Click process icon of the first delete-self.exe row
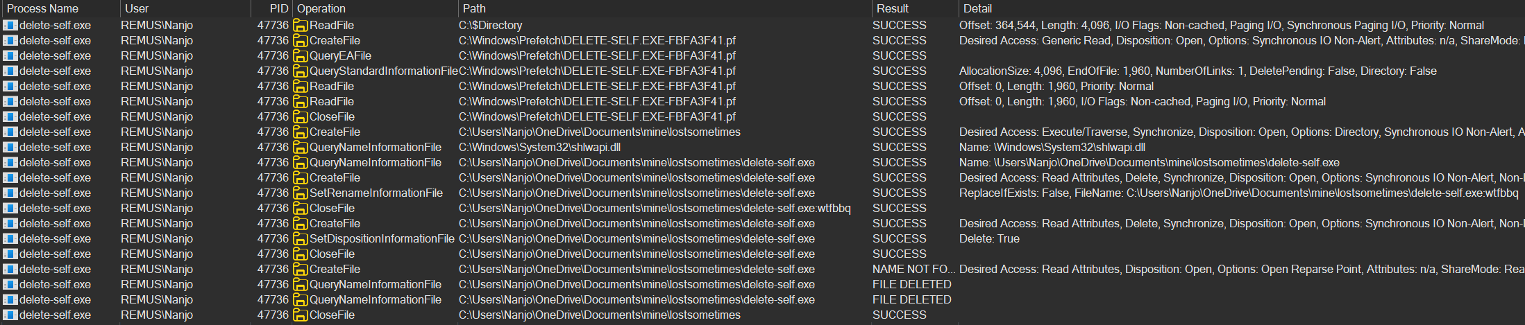The width and height of the screenshot is (1525, 325). [x=10, y=25]
